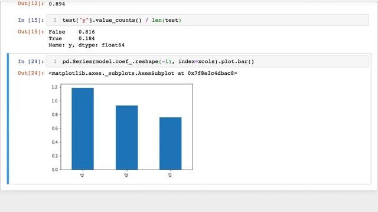
Task: Click the True 0.184 output row
Action: pyautogui.click(x=71, y=38)
